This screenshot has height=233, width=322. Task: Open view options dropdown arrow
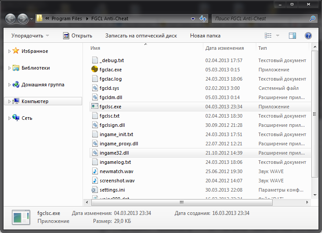click(277, 36)
